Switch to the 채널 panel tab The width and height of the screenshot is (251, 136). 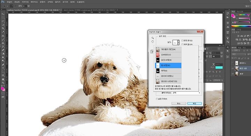(x=239, y=47)
